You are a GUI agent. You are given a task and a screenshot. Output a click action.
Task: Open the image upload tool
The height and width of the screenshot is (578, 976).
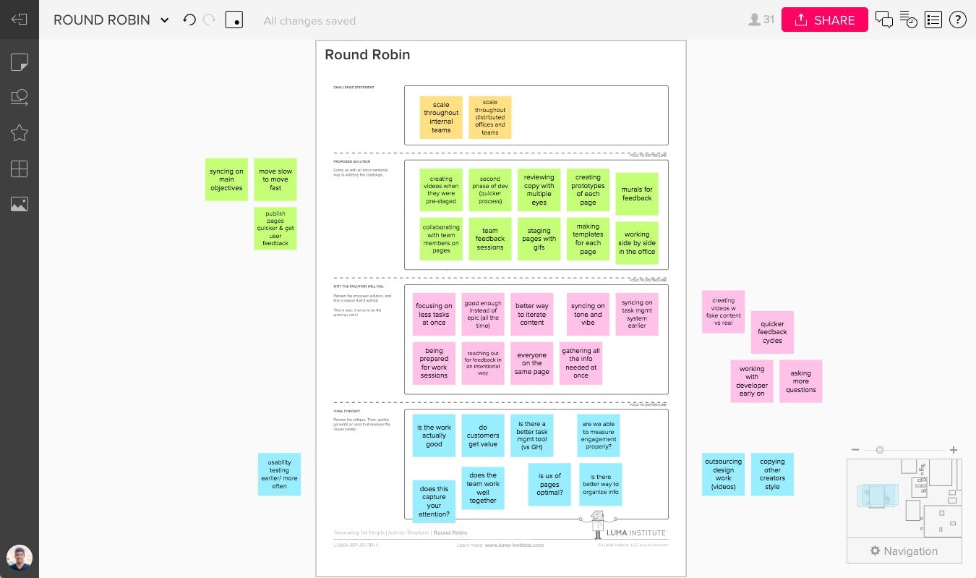click(x=20, y=204)
